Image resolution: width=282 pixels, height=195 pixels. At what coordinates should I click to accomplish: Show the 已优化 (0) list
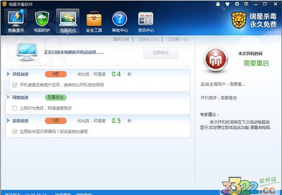[148, 39]
